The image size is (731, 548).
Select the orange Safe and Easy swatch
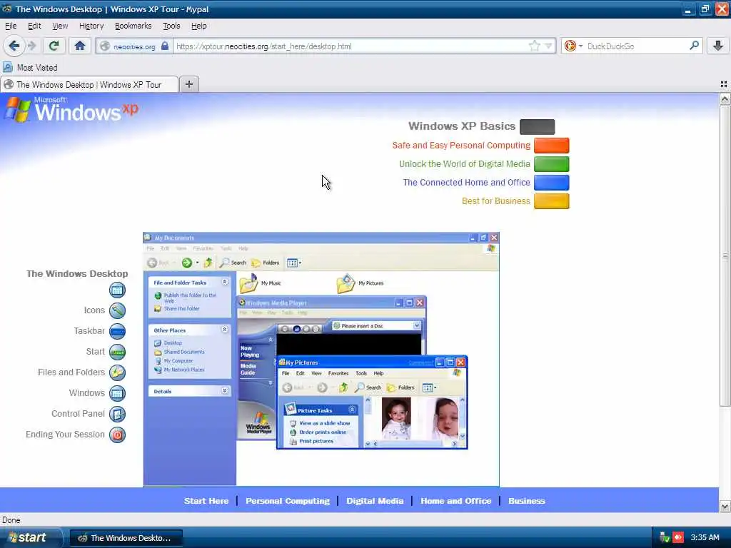[x=552, y=146]
